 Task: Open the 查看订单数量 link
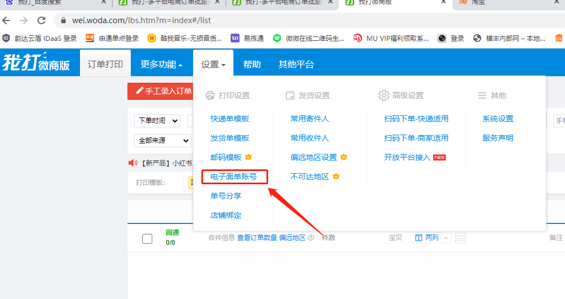click(257, 238)
